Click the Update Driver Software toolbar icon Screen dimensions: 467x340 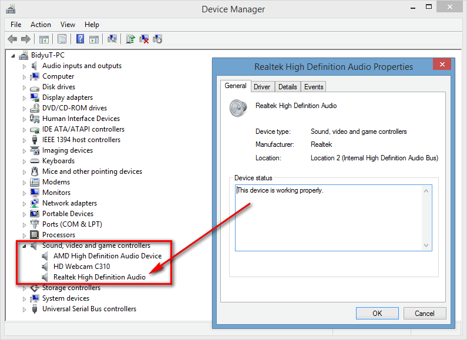pyautogui.click(x=130, y=39)
